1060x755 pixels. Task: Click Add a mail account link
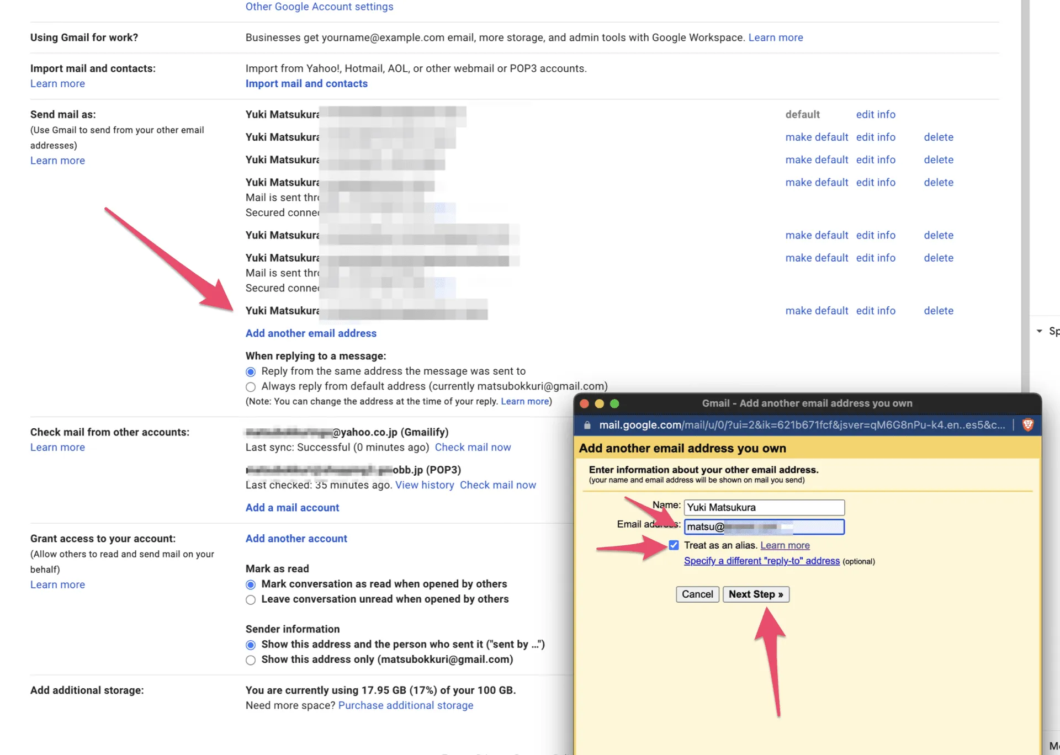click(x=292, y=508)
